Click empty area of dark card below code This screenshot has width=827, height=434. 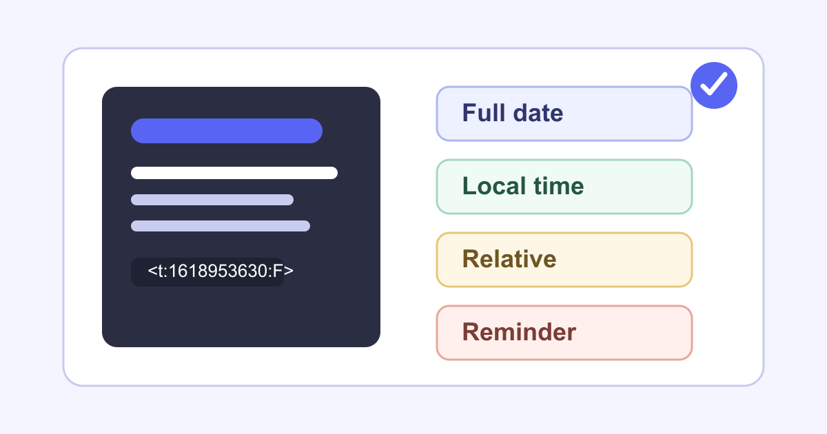(x=241, y=317)
